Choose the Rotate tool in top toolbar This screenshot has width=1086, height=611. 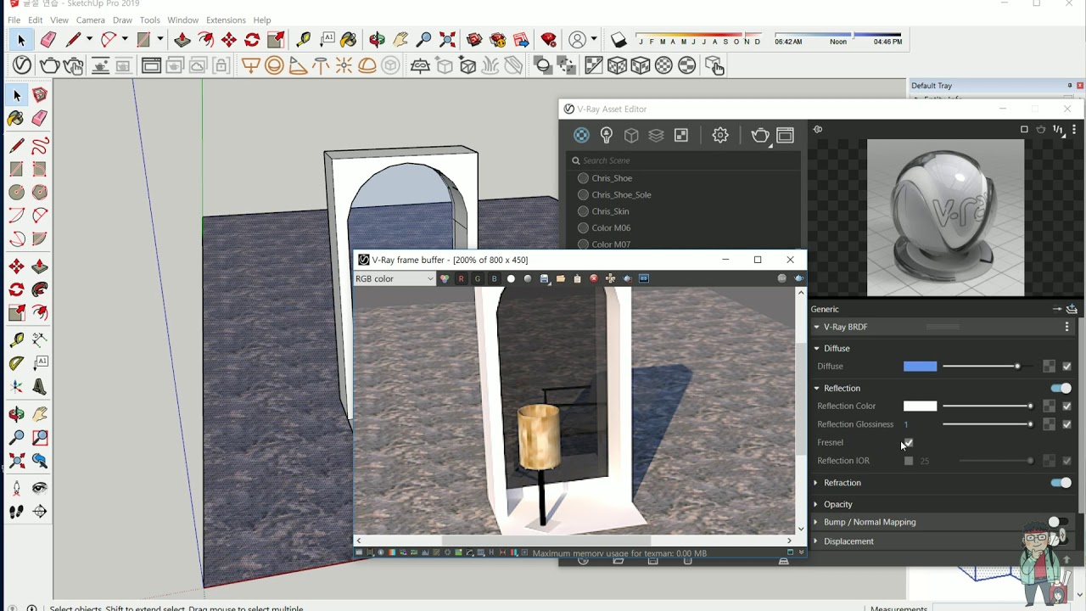click(252, 40)
